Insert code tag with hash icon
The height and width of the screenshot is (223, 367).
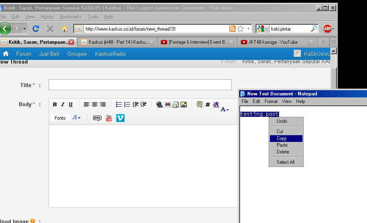point(208,105)
